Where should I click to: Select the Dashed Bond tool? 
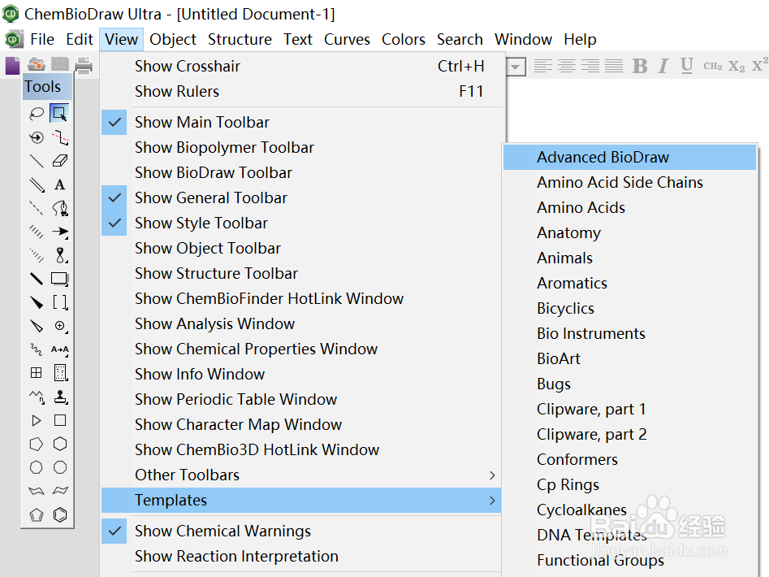click(x=37, y=208)
